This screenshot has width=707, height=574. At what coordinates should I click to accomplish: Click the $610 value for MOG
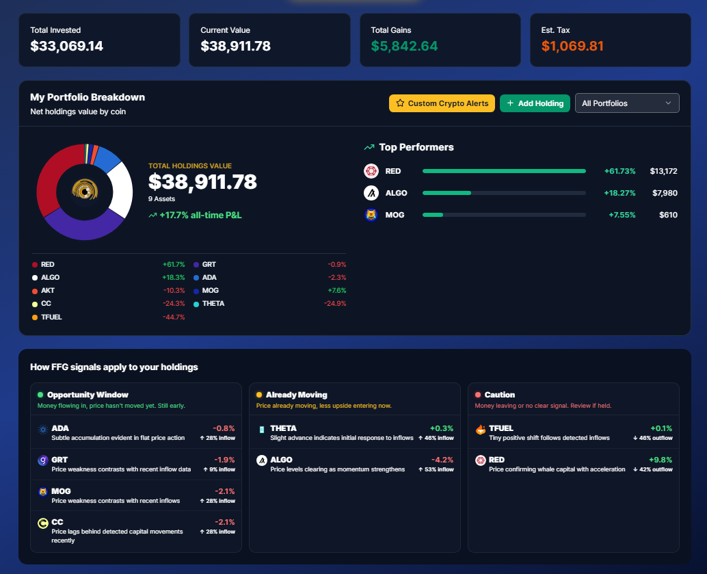[668, 215]
